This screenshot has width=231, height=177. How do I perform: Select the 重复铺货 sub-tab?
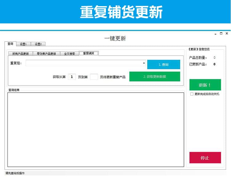pos(89,53)
